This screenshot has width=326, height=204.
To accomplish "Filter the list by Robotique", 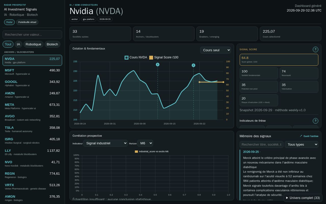I will (33, 44).
